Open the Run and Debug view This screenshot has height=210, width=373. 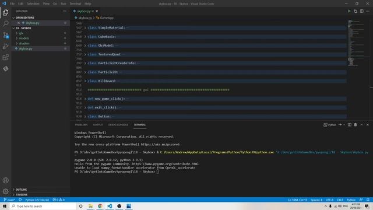coord(5,47)
